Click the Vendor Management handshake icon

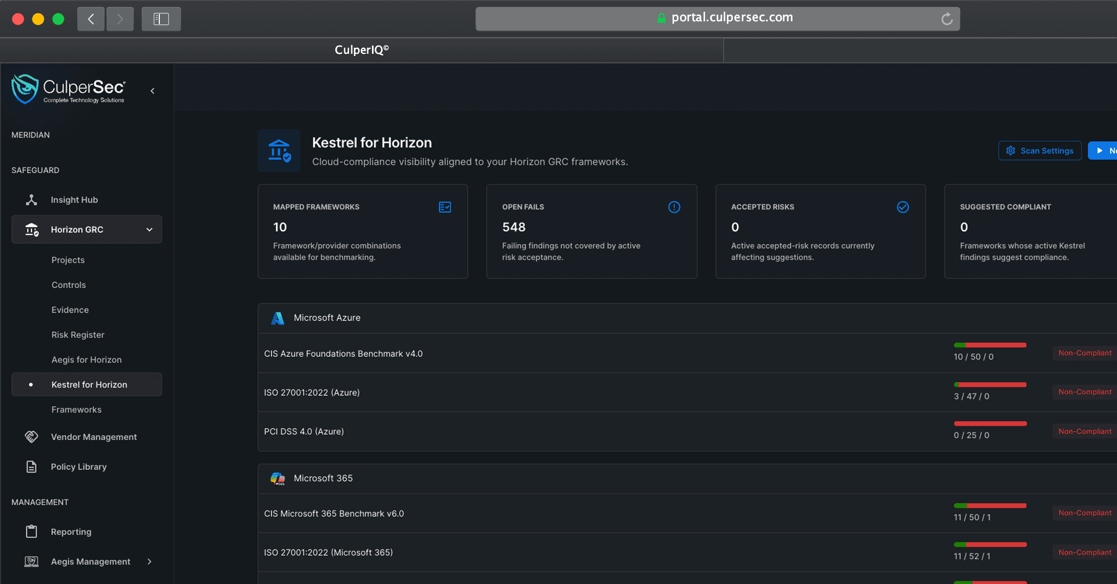31,437
